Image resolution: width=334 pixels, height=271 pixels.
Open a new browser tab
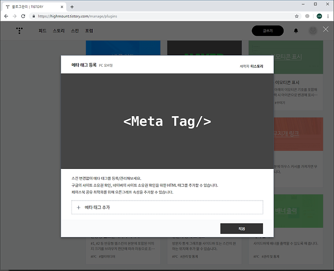pos(72,7)
